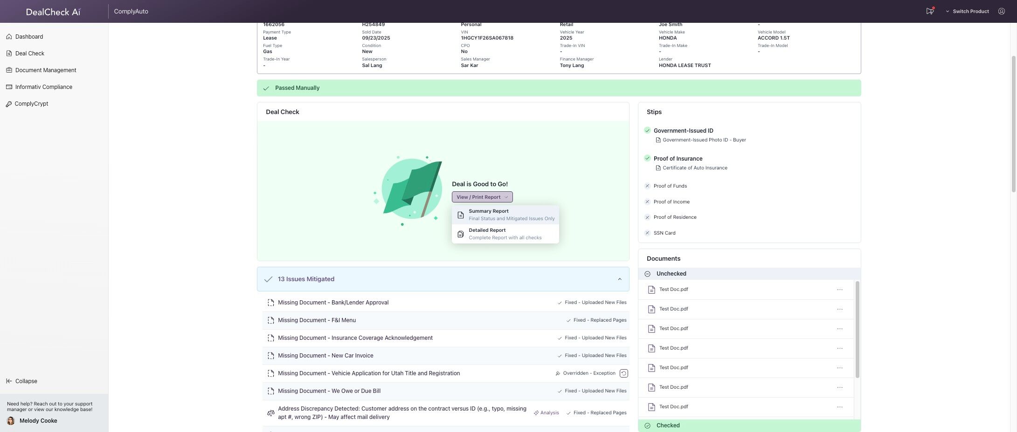This screenshot has height=432, width=1017.
Task: Click the X icon beside Proof of Funds
Action: (647, 186)
